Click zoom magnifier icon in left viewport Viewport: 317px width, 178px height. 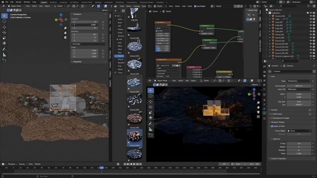65,28
